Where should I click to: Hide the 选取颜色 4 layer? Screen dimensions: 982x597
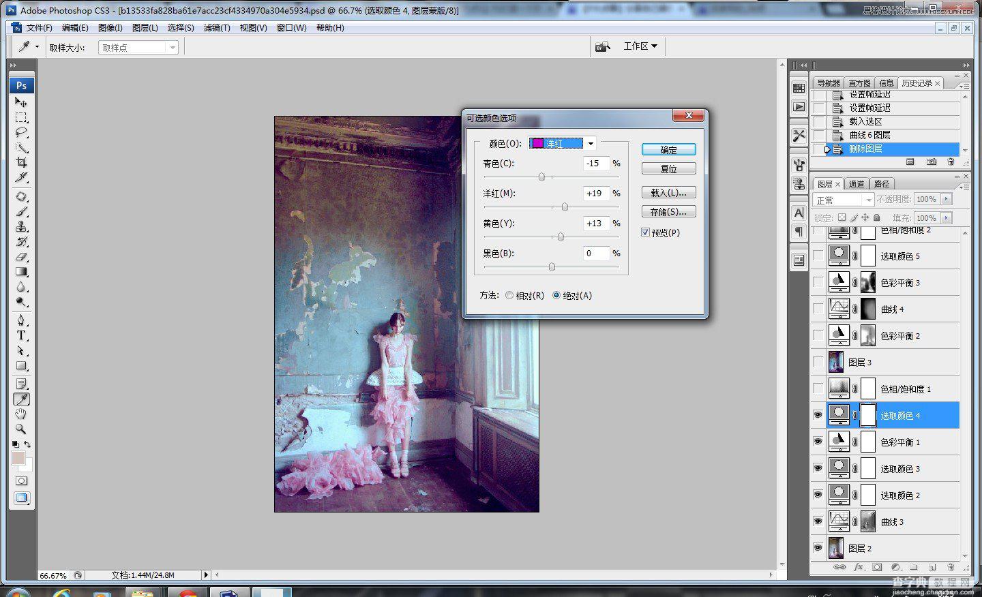[x=818, y=415]
